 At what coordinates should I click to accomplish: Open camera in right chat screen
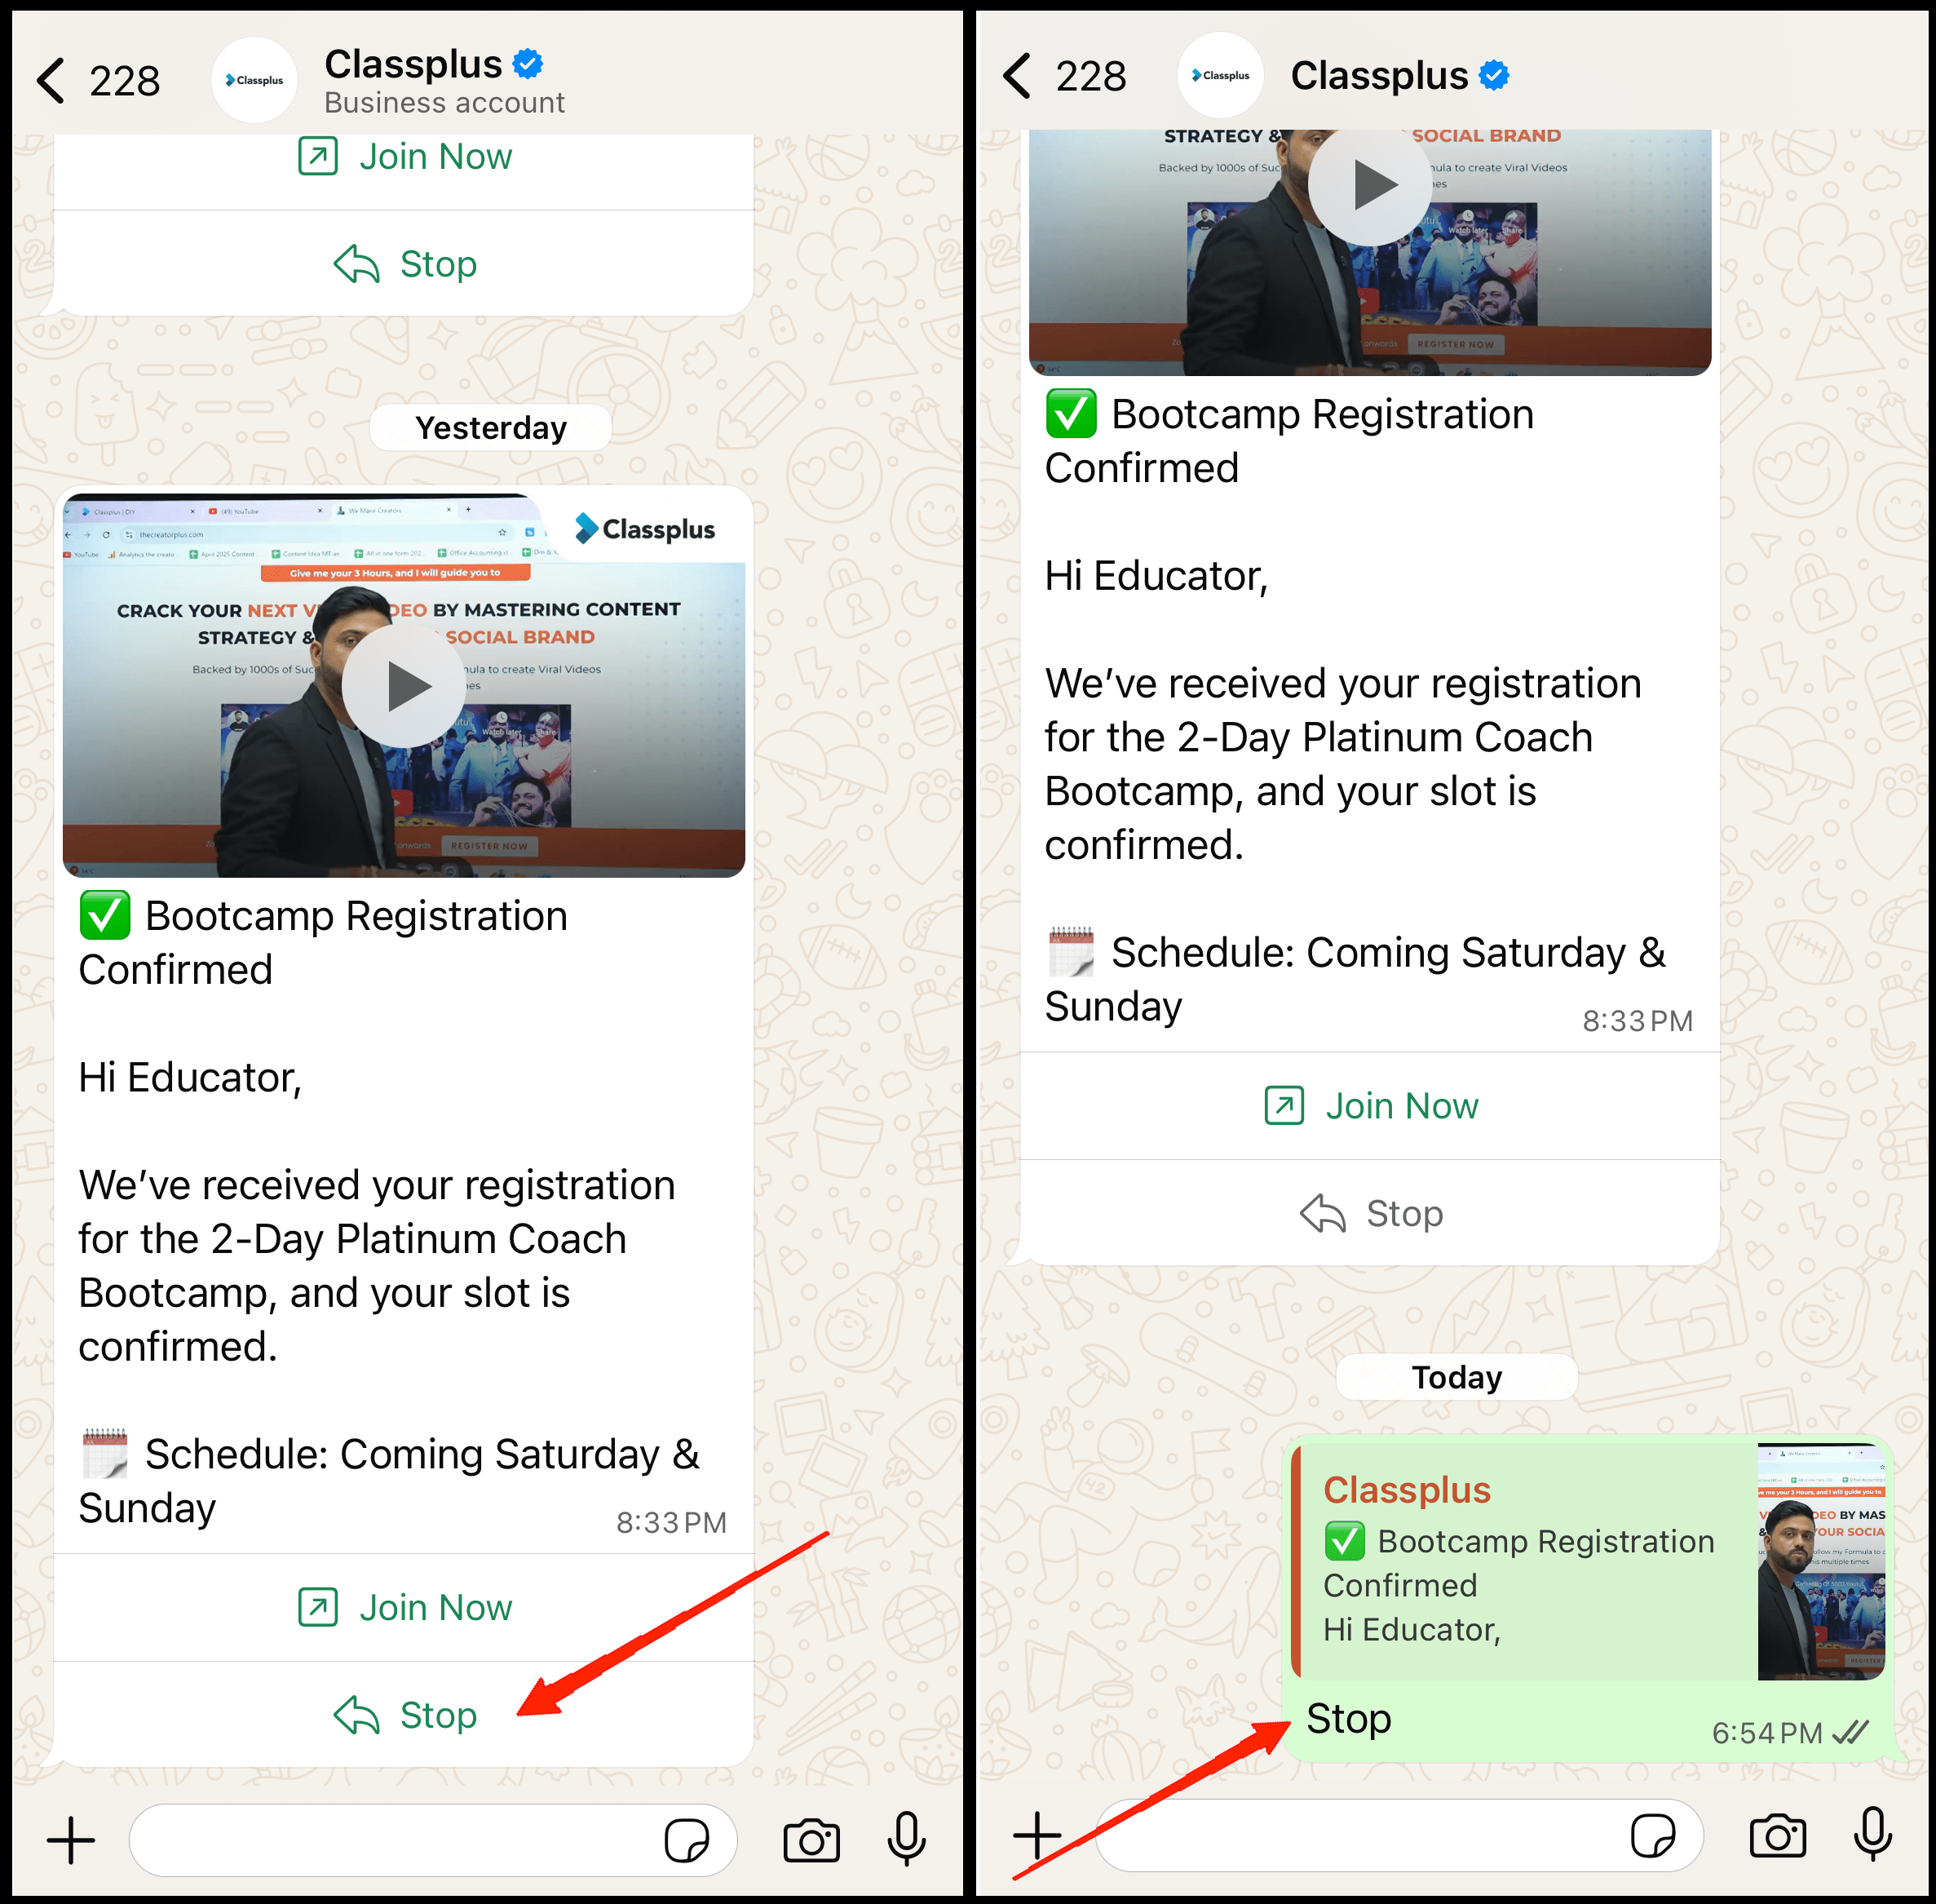[1778, 1836]
